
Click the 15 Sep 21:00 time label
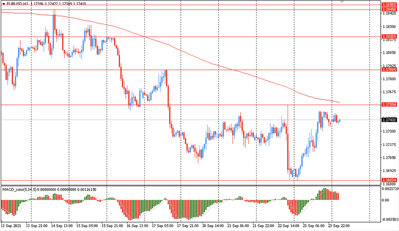tap(112, 226)
